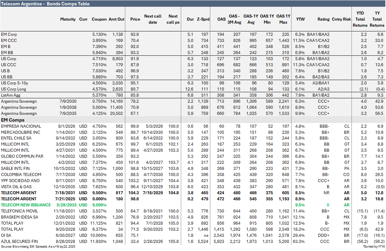Click EM CCC rating CAA1/CAA2
386x251 pixels.
tap(318, 40)
